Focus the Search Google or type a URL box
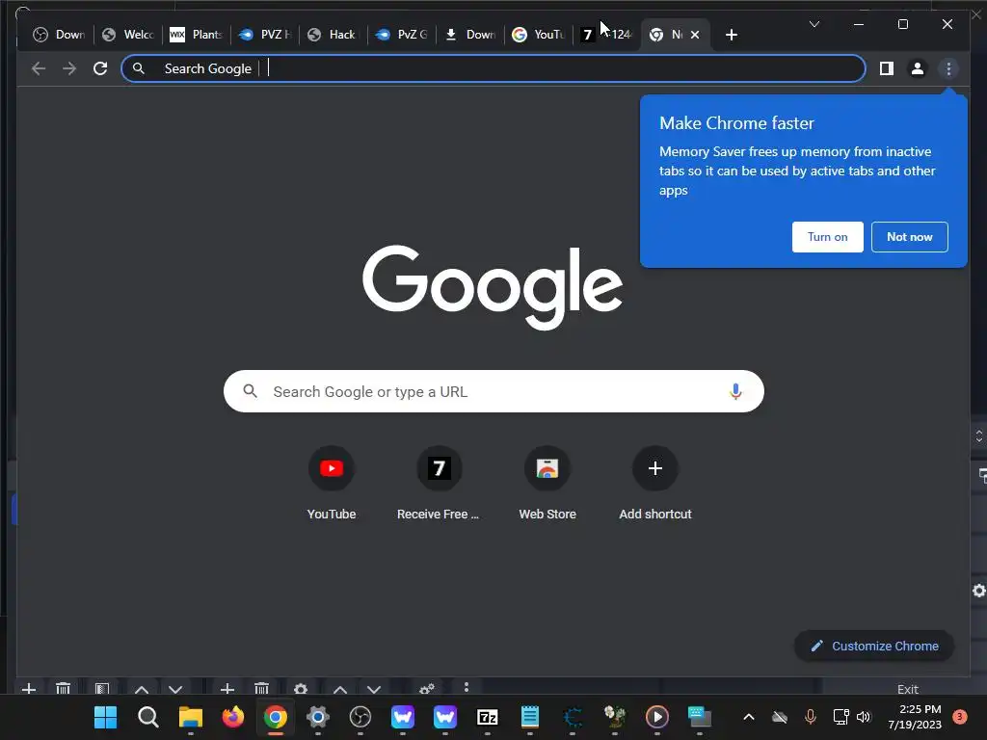 pyautogui.click(x=493, y=391)
